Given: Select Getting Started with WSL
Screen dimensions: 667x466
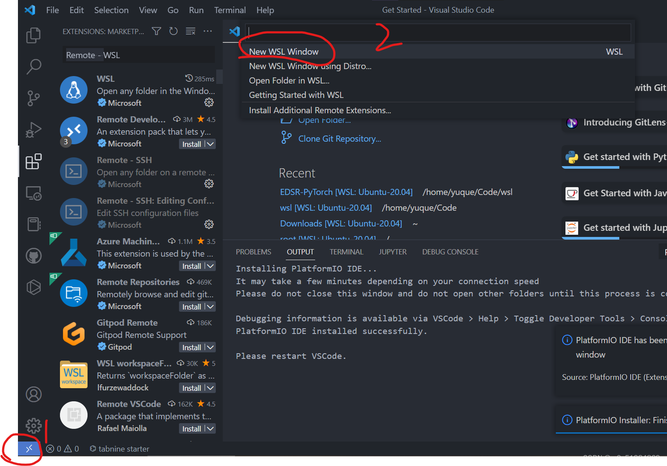Looking at the screenshot, I should [438, 95].
